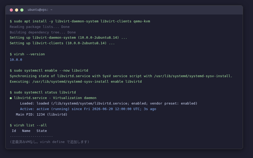Click the 'virsh --version' command
The width and height of the screenshot is (253, 158).
pyautogui.click(x=27, y=54)
